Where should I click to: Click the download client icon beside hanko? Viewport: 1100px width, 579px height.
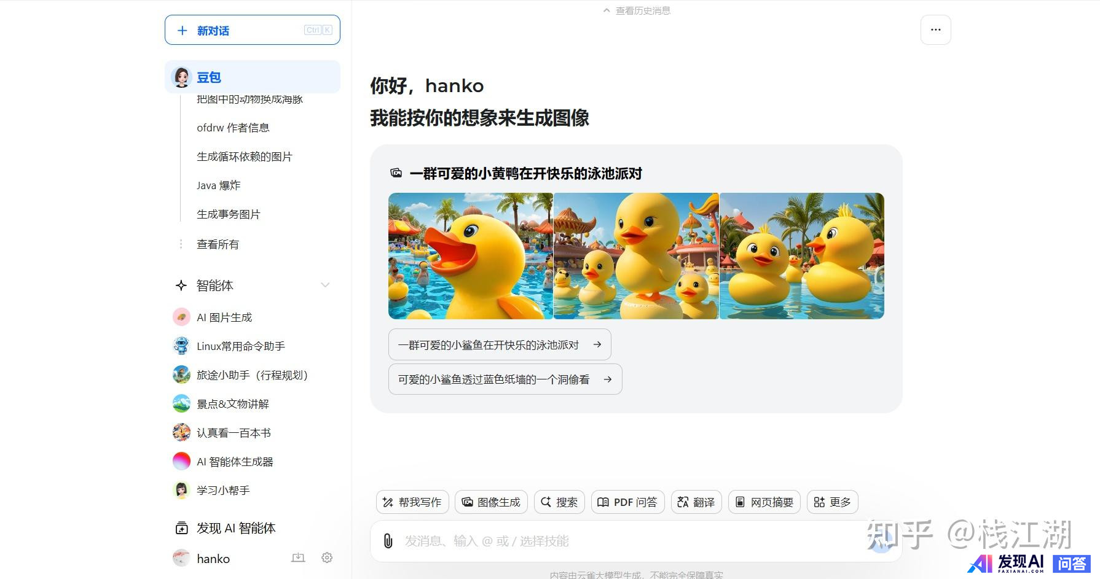point(298,558)
